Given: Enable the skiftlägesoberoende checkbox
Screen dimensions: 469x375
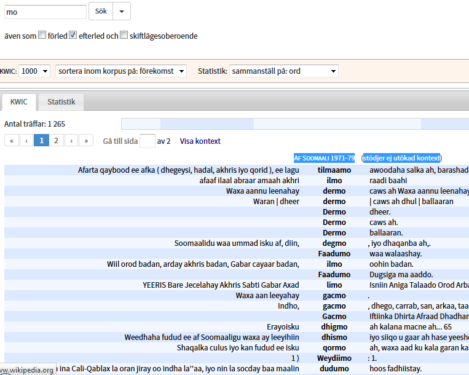Looking at the screenshot, I should pos(124,35).
